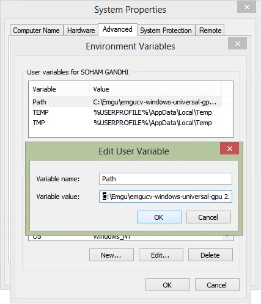
Task: Close the Environment Variables window
Action: [x=237, y=43]
